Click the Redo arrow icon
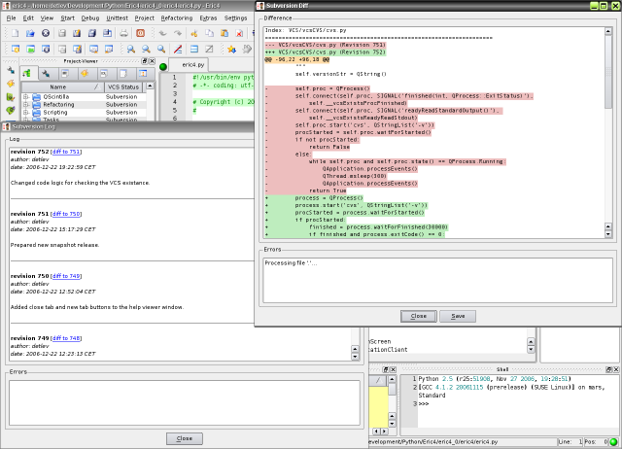The width and height of the screenshot is (622, 449). pyautogui.click(x=178, y=33)
